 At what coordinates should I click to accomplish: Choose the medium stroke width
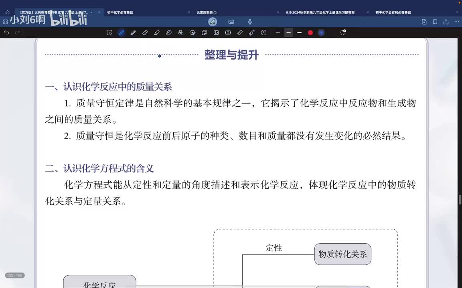(x=288, y=33)
